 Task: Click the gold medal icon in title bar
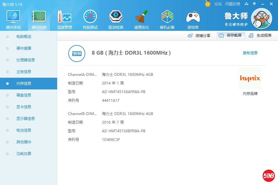tap(208, 4)
